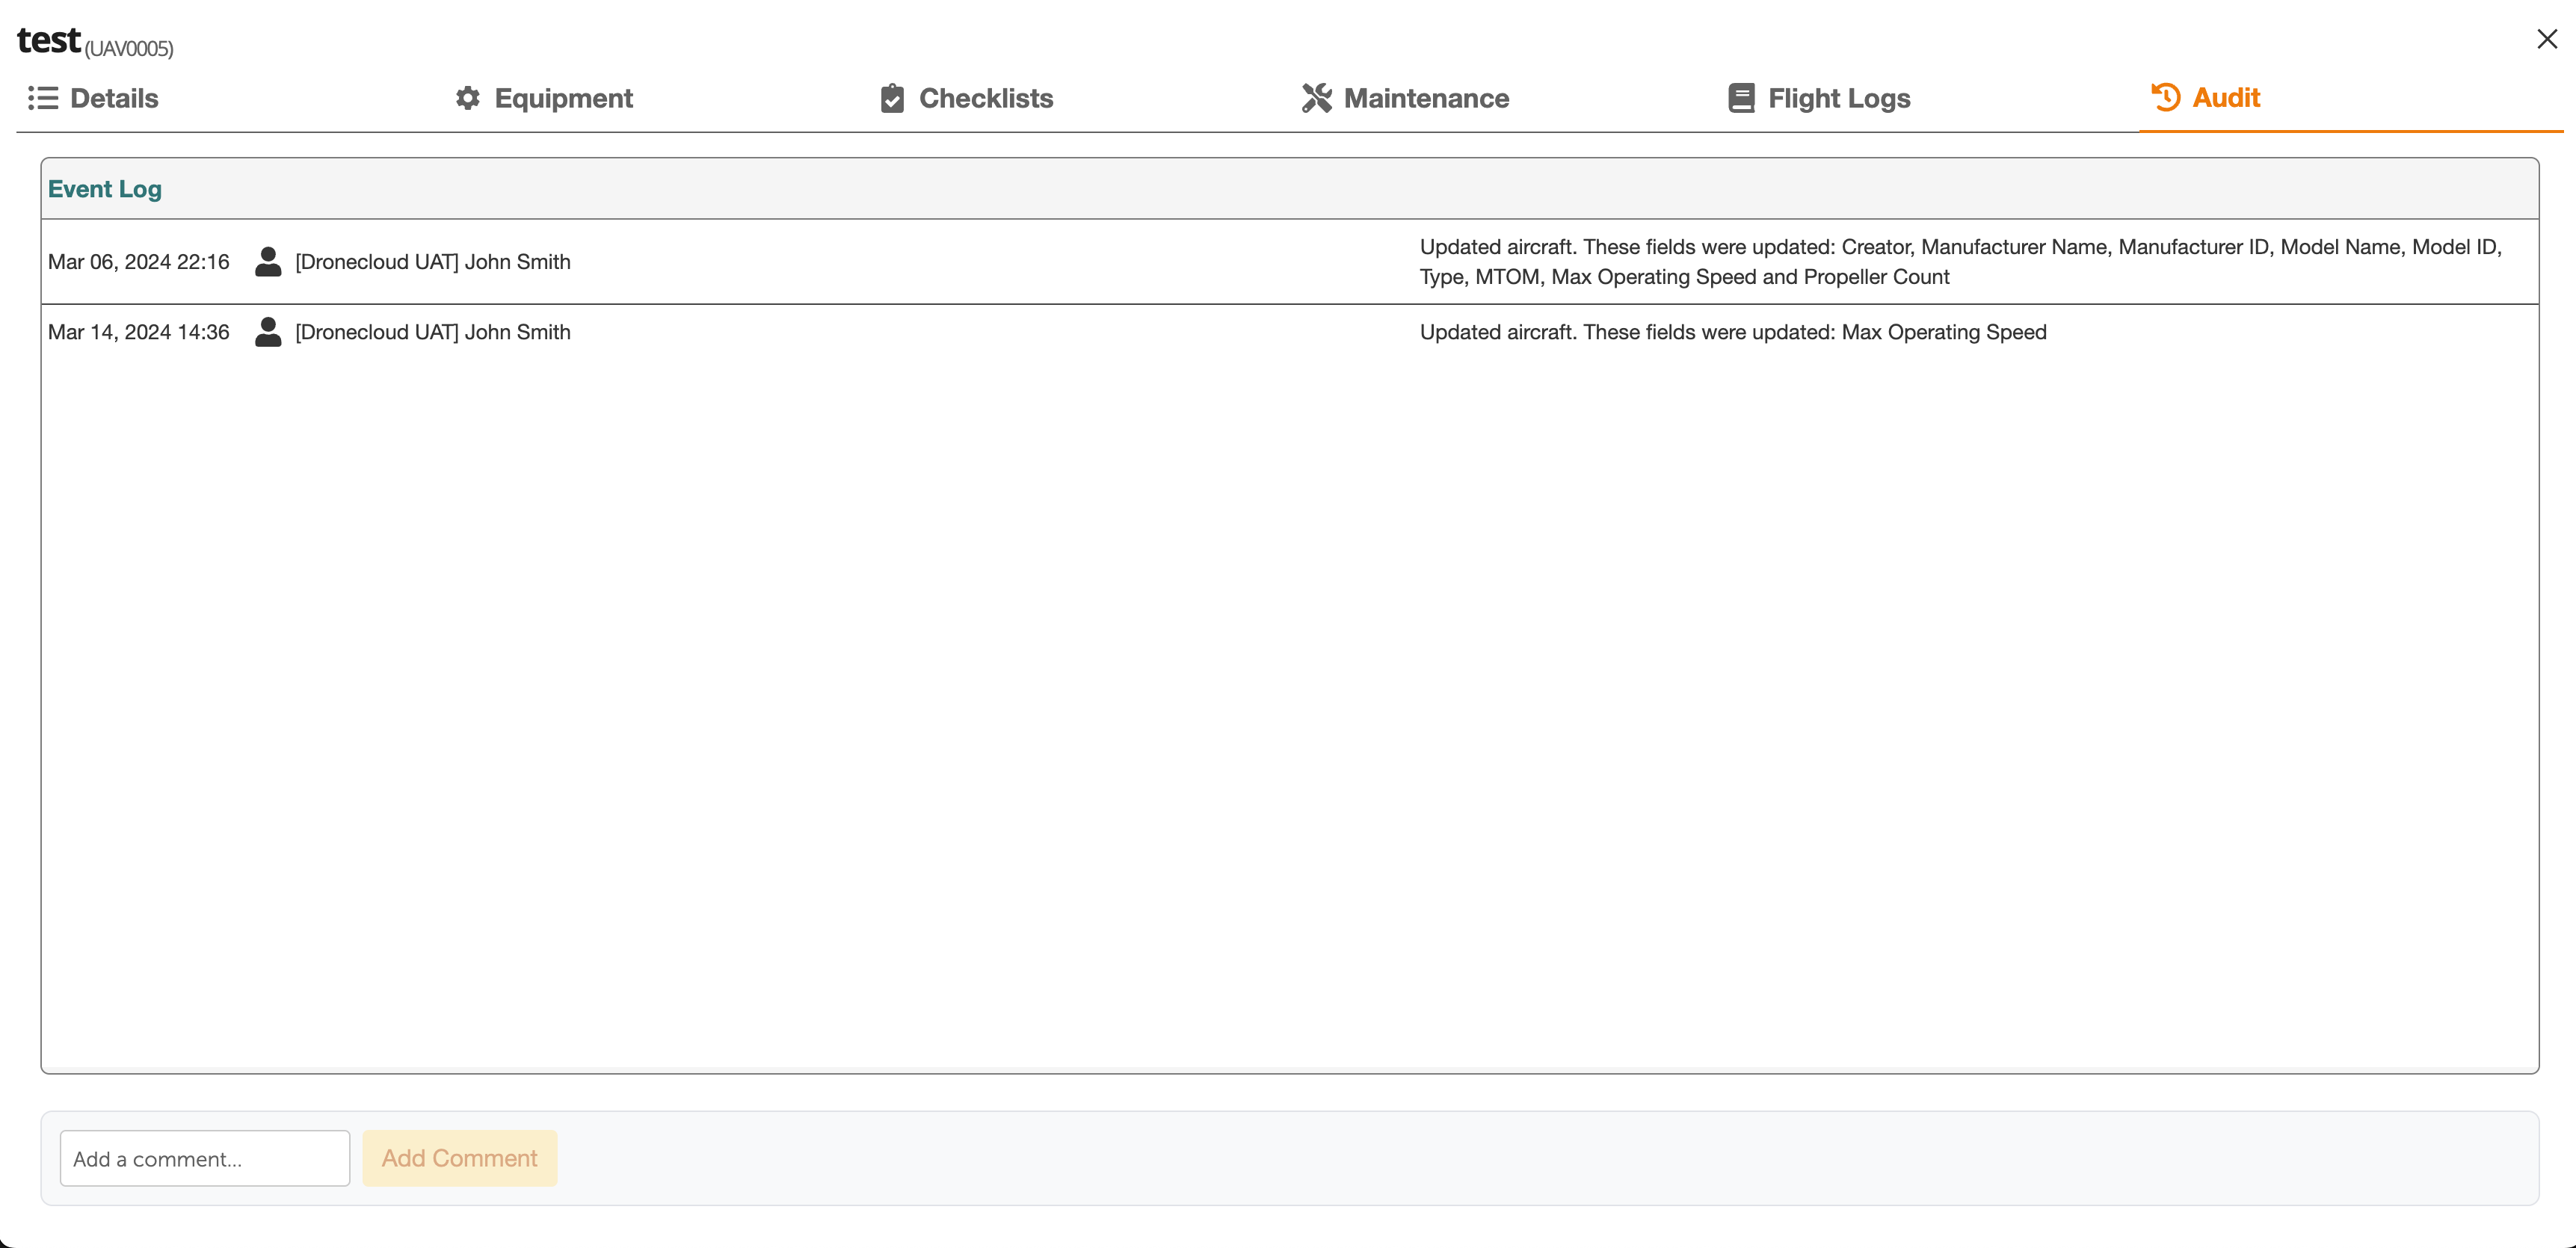The width and height of the screenshot is (2576, 1248).
Task: Click the Flight Logs book icon
Action: click(x=1741, y=98)
